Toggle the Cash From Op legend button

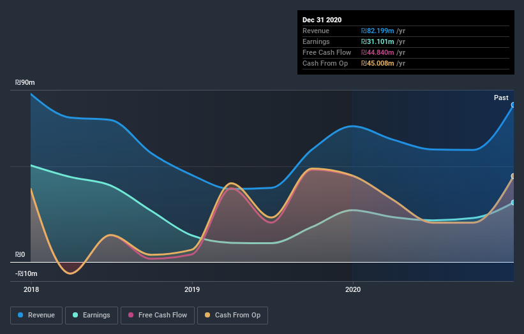point(232,316)
